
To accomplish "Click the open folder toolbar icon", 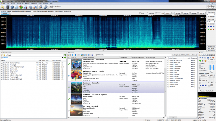I will coord(3,7).
